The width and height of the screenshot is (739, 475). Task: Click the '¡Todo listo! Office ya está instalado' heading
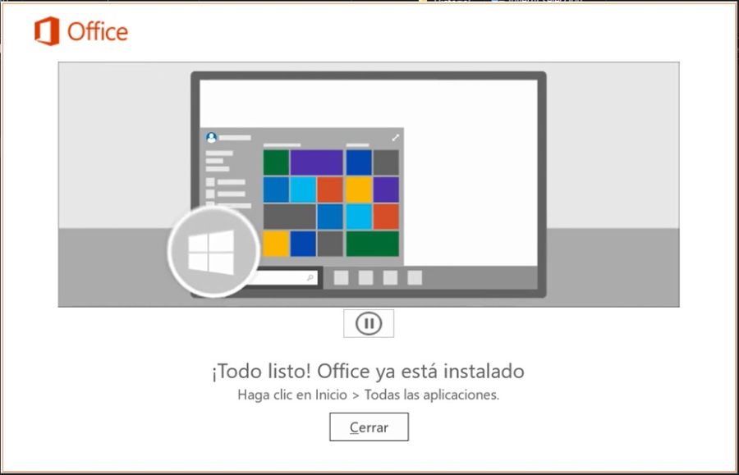(368, 371)
